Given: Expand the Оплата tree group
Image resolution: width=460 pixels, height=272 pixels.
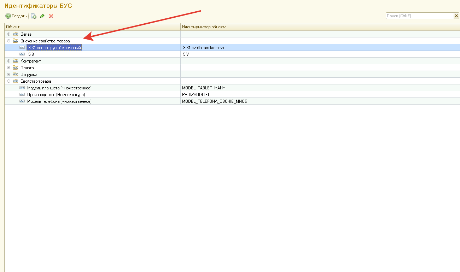Looking at the screenshot, I should [9, 68].
